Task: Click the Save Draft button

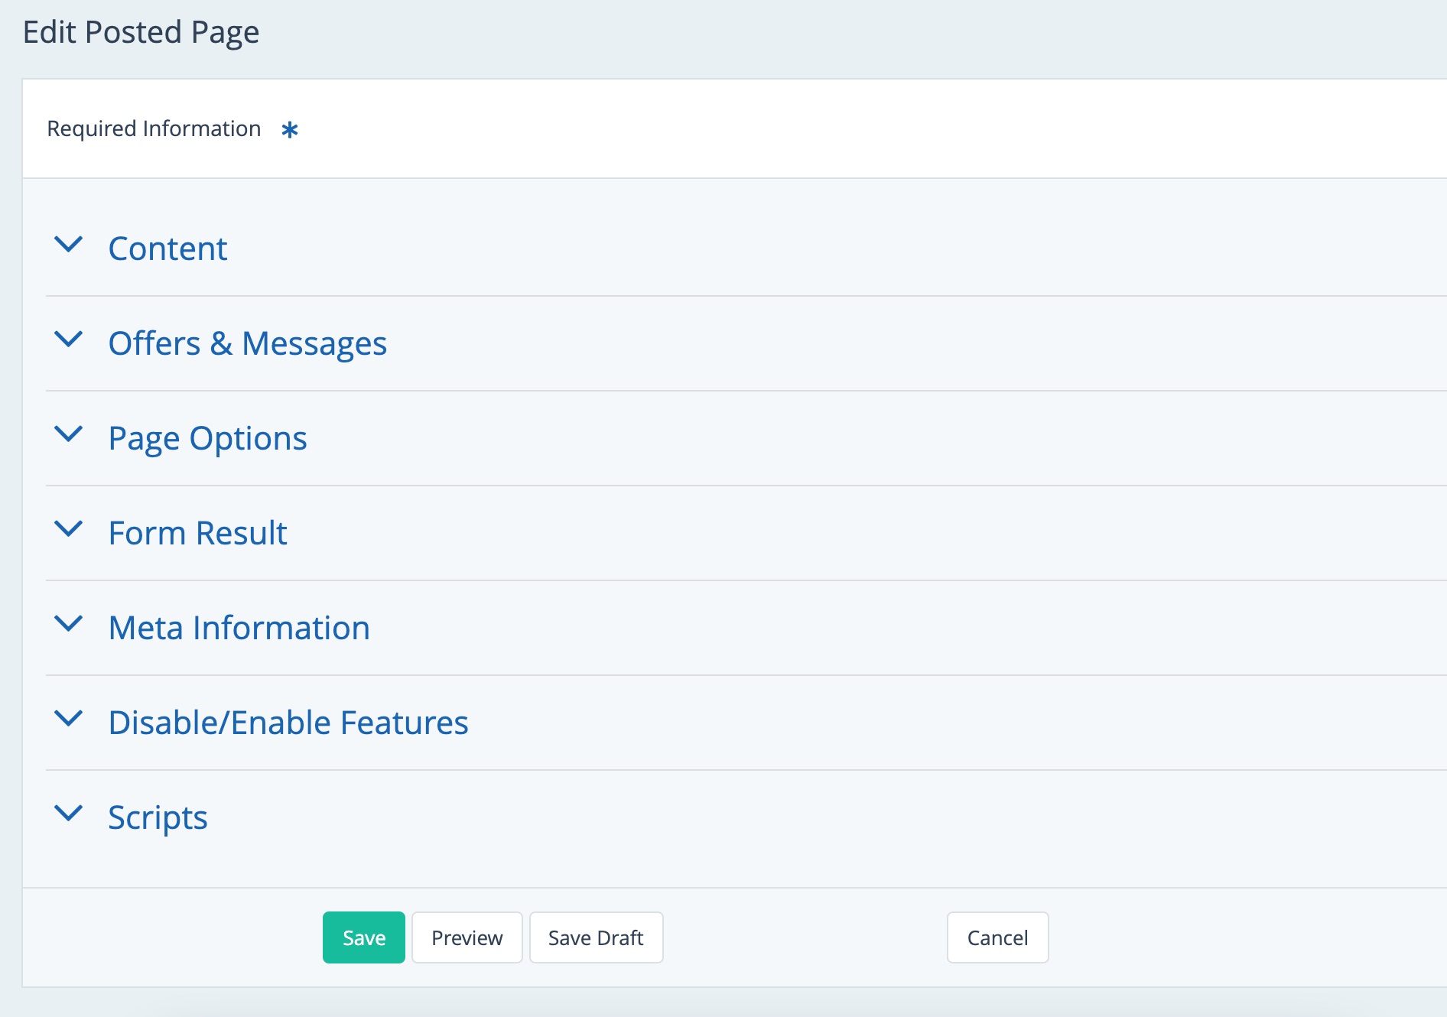Action: click(596, 937)
